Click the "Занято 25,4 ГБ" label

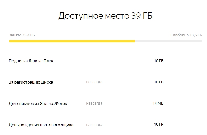(x=22, y=35)
